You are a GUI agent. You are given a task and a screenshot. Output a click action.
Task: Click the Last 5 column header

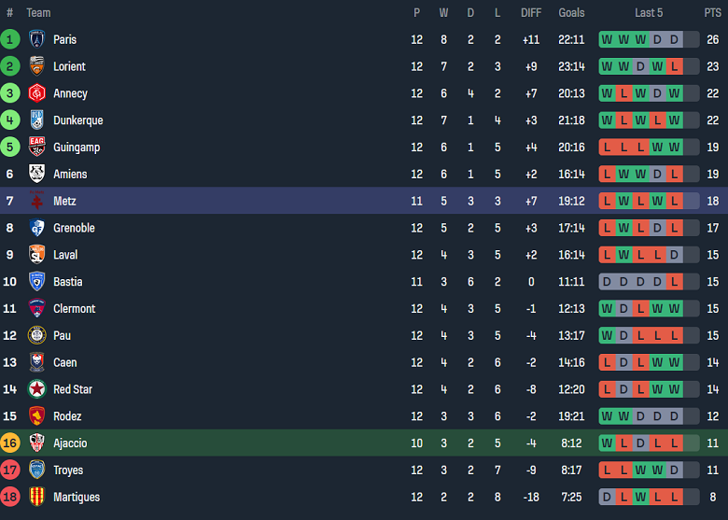click(x=649, y=13)
